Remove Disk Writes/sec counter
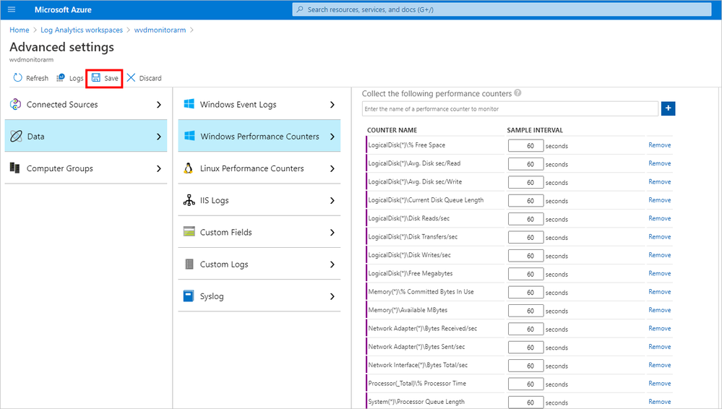This screenshot has height=409, width=722. point(659,255)
